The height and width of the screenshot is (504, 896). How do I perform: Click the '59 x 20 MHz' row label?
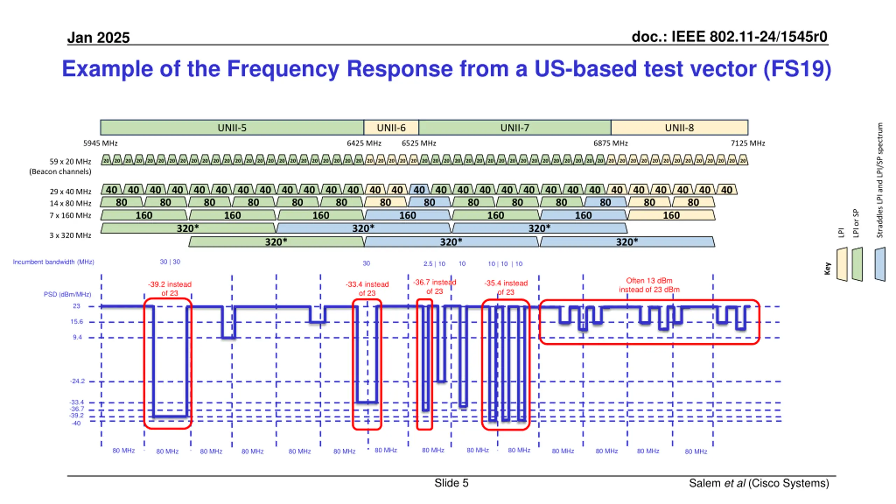tap(70, 162)
